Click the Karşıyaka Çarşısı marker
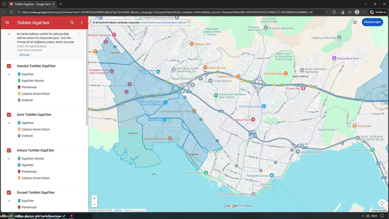 coord(272,176)
